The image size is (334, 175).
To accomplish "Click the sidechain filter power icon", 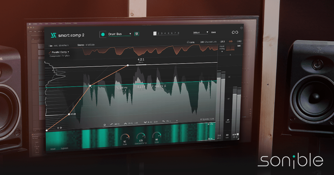I will pos(105,124).
